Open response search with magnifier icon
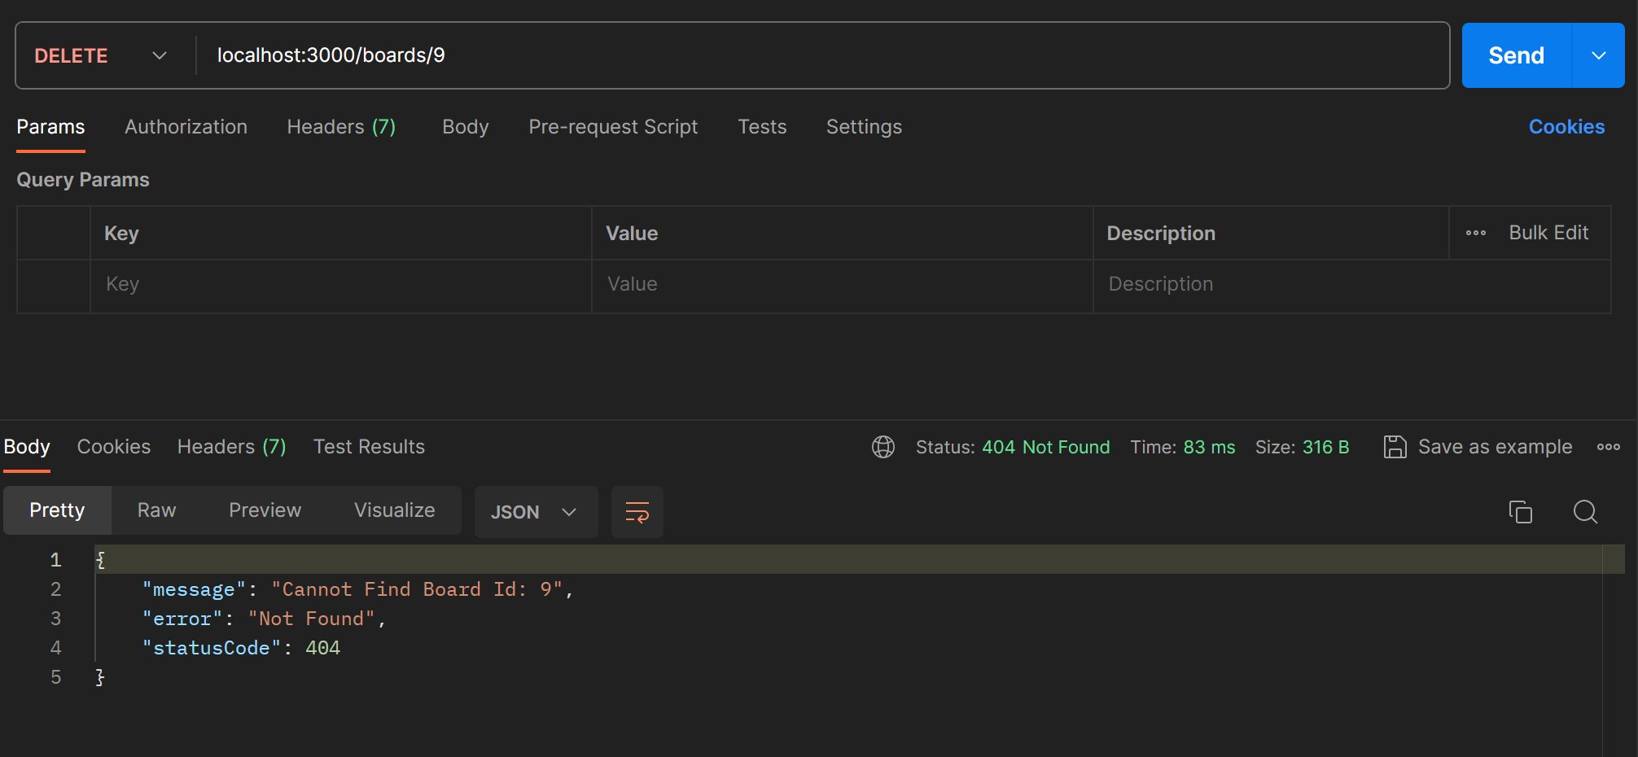The height and width of the screenshot is (757, 1638). click(x=1584, y=511)
